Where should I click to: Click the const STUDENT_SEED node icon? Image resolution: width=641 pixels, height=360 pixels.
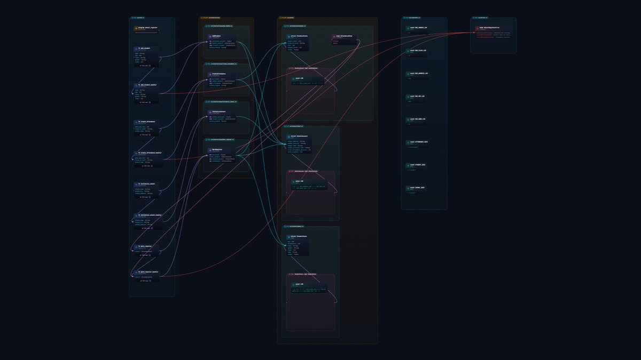point(409,165)
